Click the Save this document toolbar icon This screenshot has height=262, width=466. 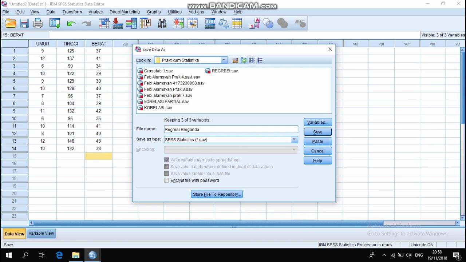(x=24, y=24)
